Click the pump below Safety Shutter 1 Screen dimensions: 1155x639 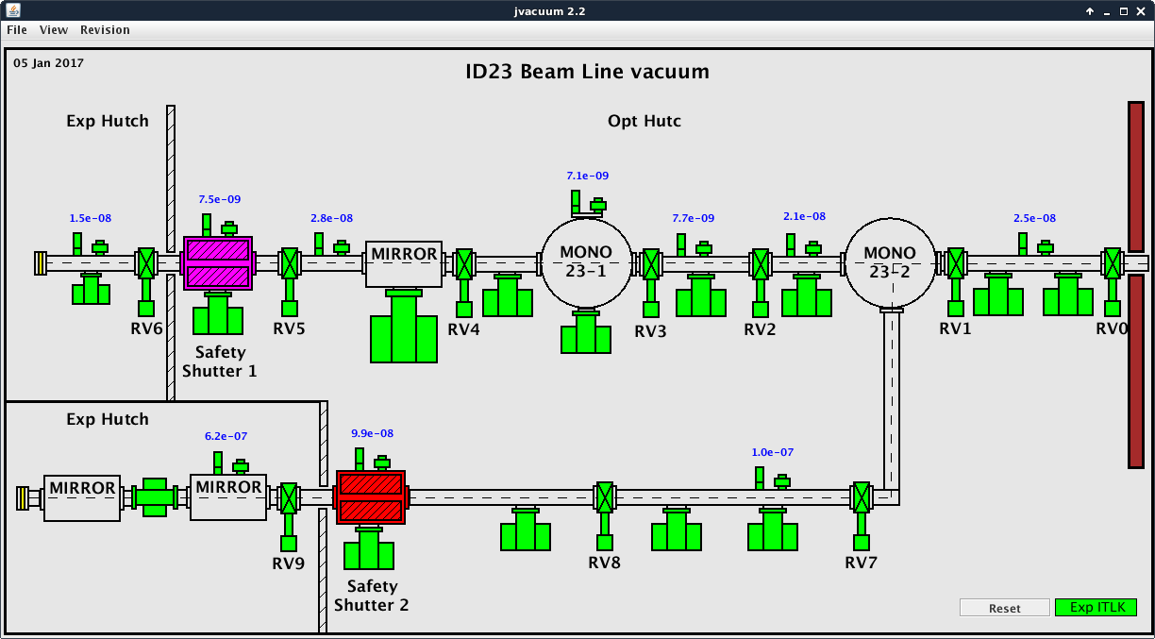218,313
